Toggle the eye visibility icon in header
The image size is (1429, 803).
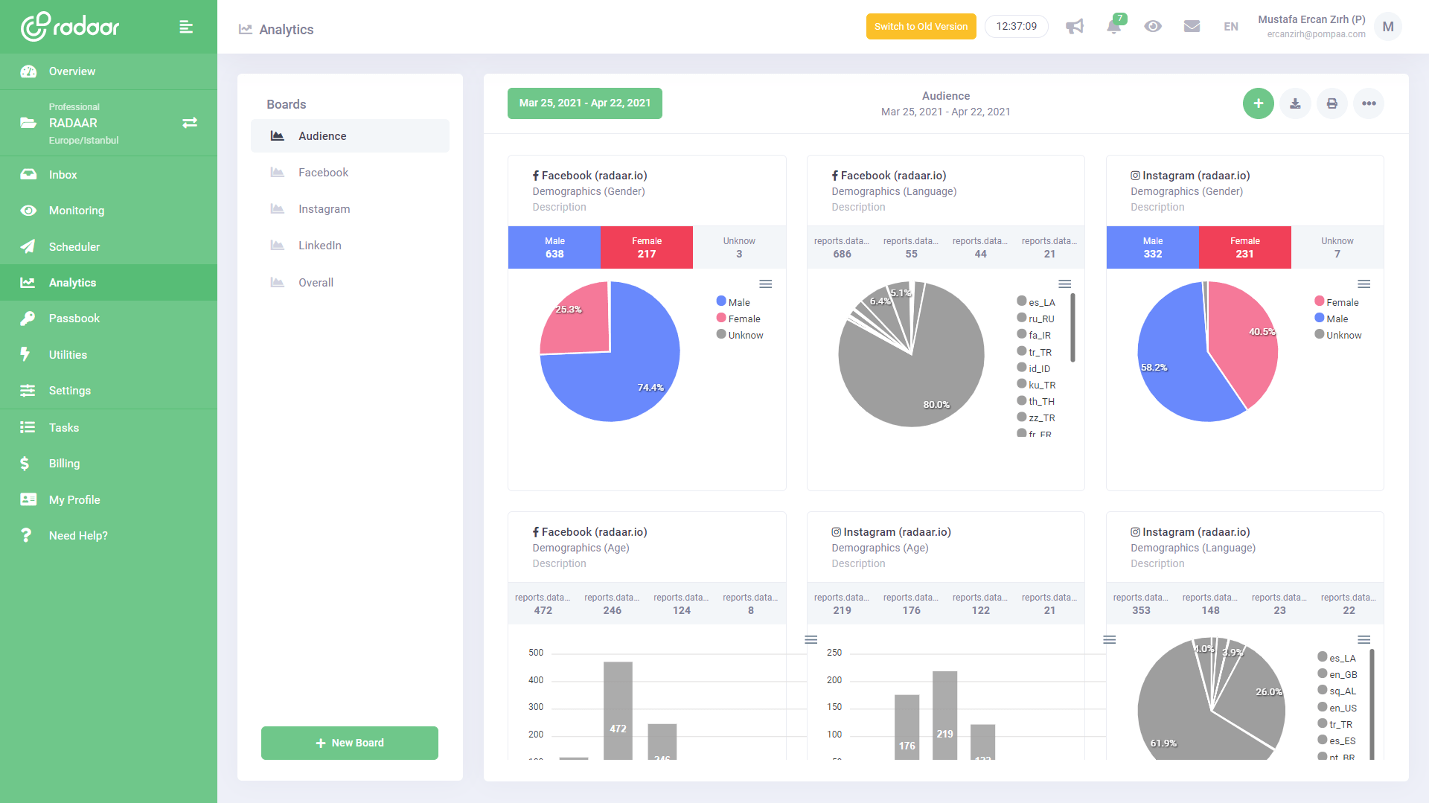1153,27
